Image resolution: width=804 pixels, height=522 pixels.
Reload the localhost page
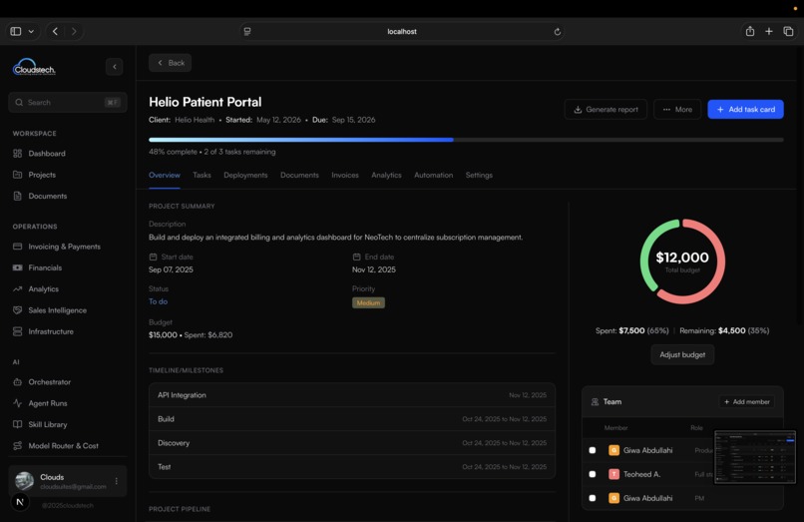(x=558, y=32)
